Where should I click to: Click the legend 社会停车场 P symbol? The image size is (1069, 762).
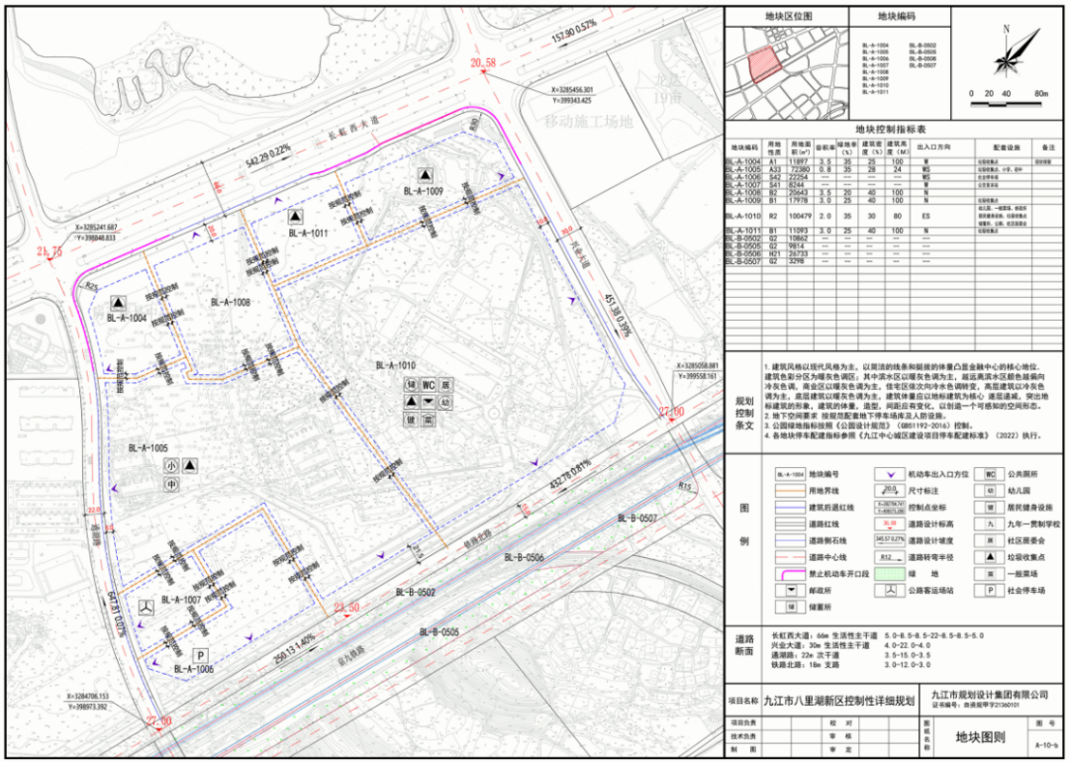click(989, 590)
